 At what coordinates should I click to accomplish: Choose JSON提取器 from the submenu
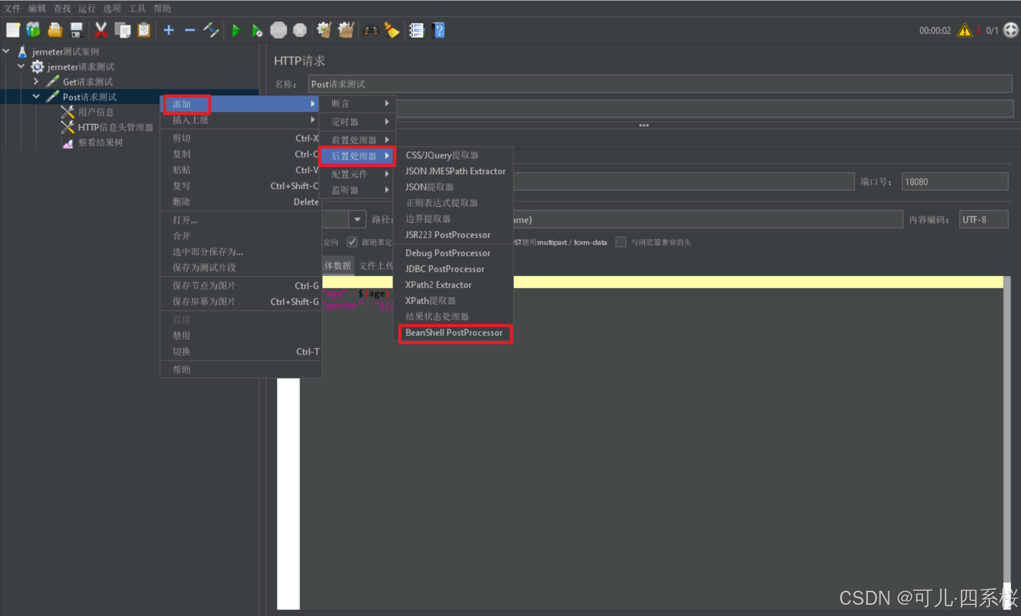pyautogui.click(x=429, y=187)
